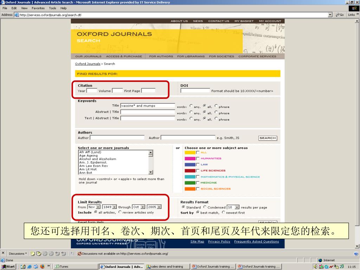The image size is (360, 270).
Task: Click the Windows flag throbber icon
Action: [354, 8]
